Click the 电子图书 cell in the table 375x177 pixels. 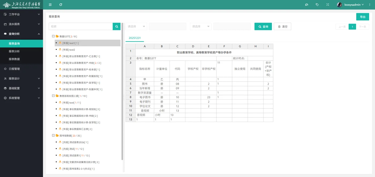click(x=145, y=97)
